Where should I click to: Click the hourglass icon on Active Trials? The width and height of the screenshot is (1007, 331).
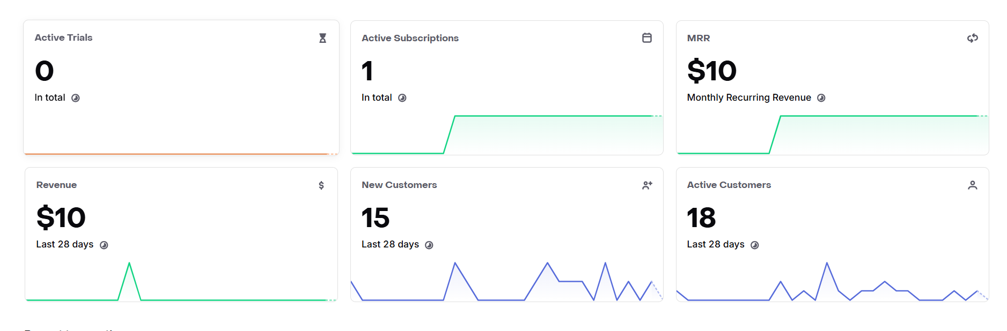pos(322,38)
